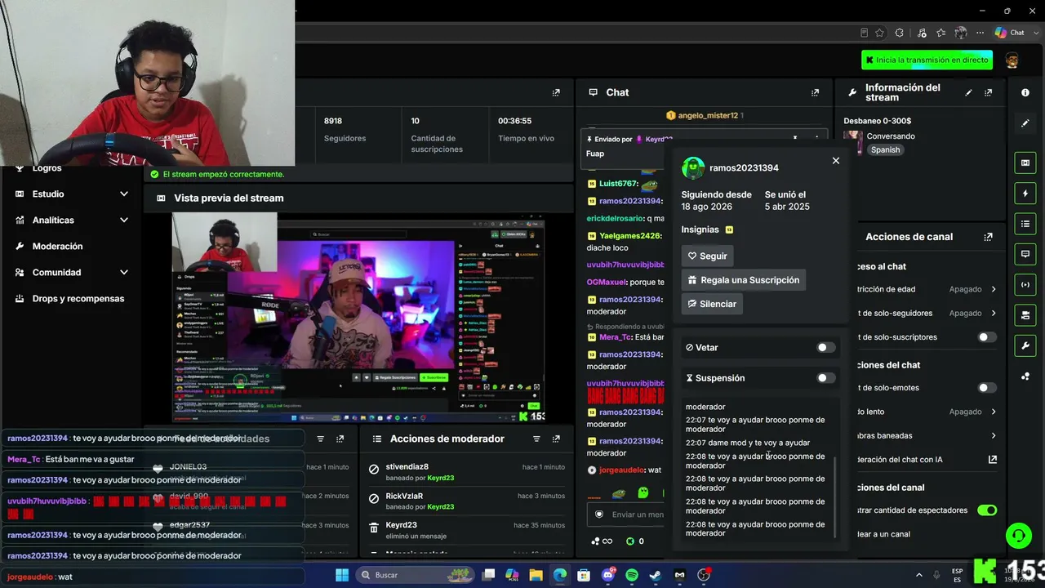Disable the show viewer count switch
This screenshot has height=588, width=1045.
coord(987,510)
